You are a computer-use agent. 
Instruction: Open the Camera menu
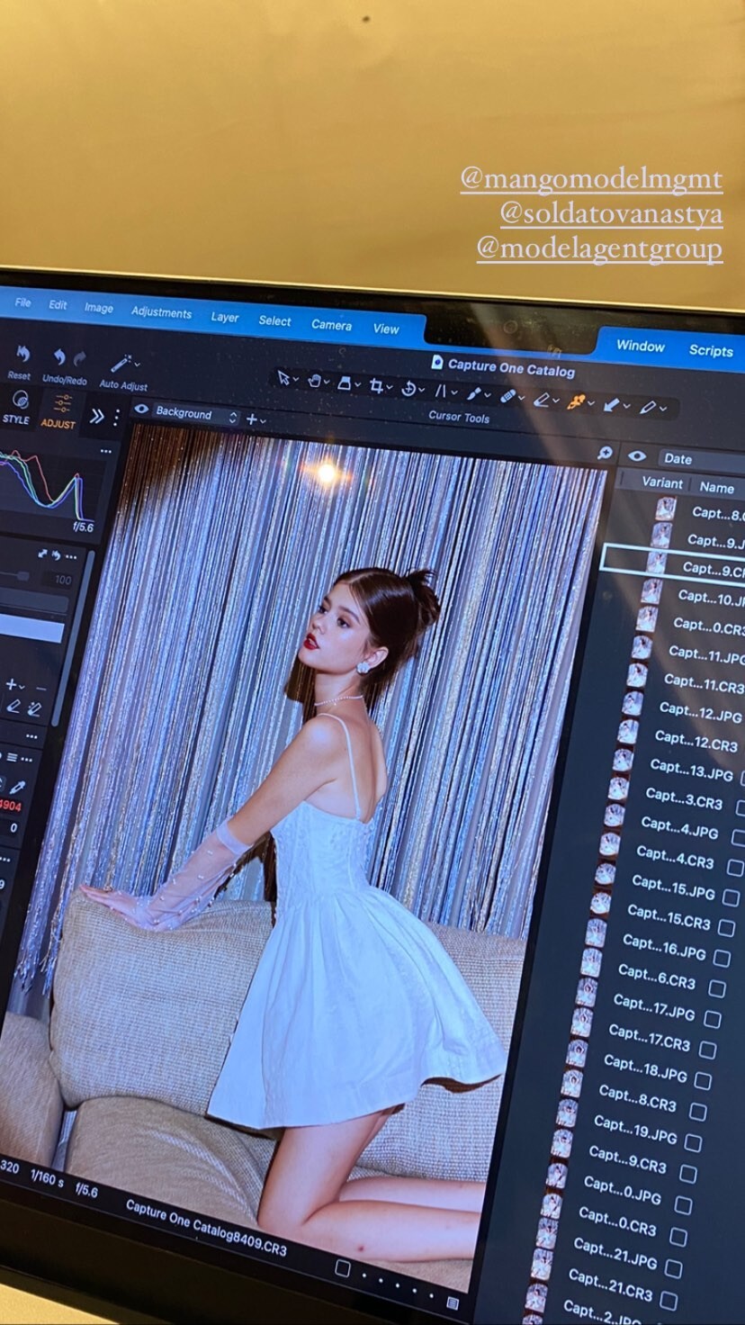pos(331,325)
